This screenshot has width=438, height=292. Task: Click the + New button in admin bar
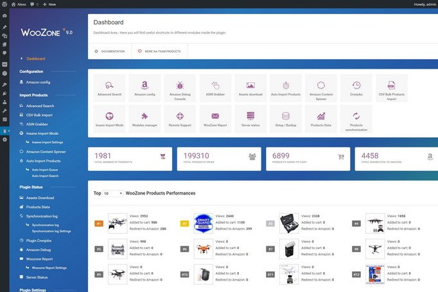(49, 4)
